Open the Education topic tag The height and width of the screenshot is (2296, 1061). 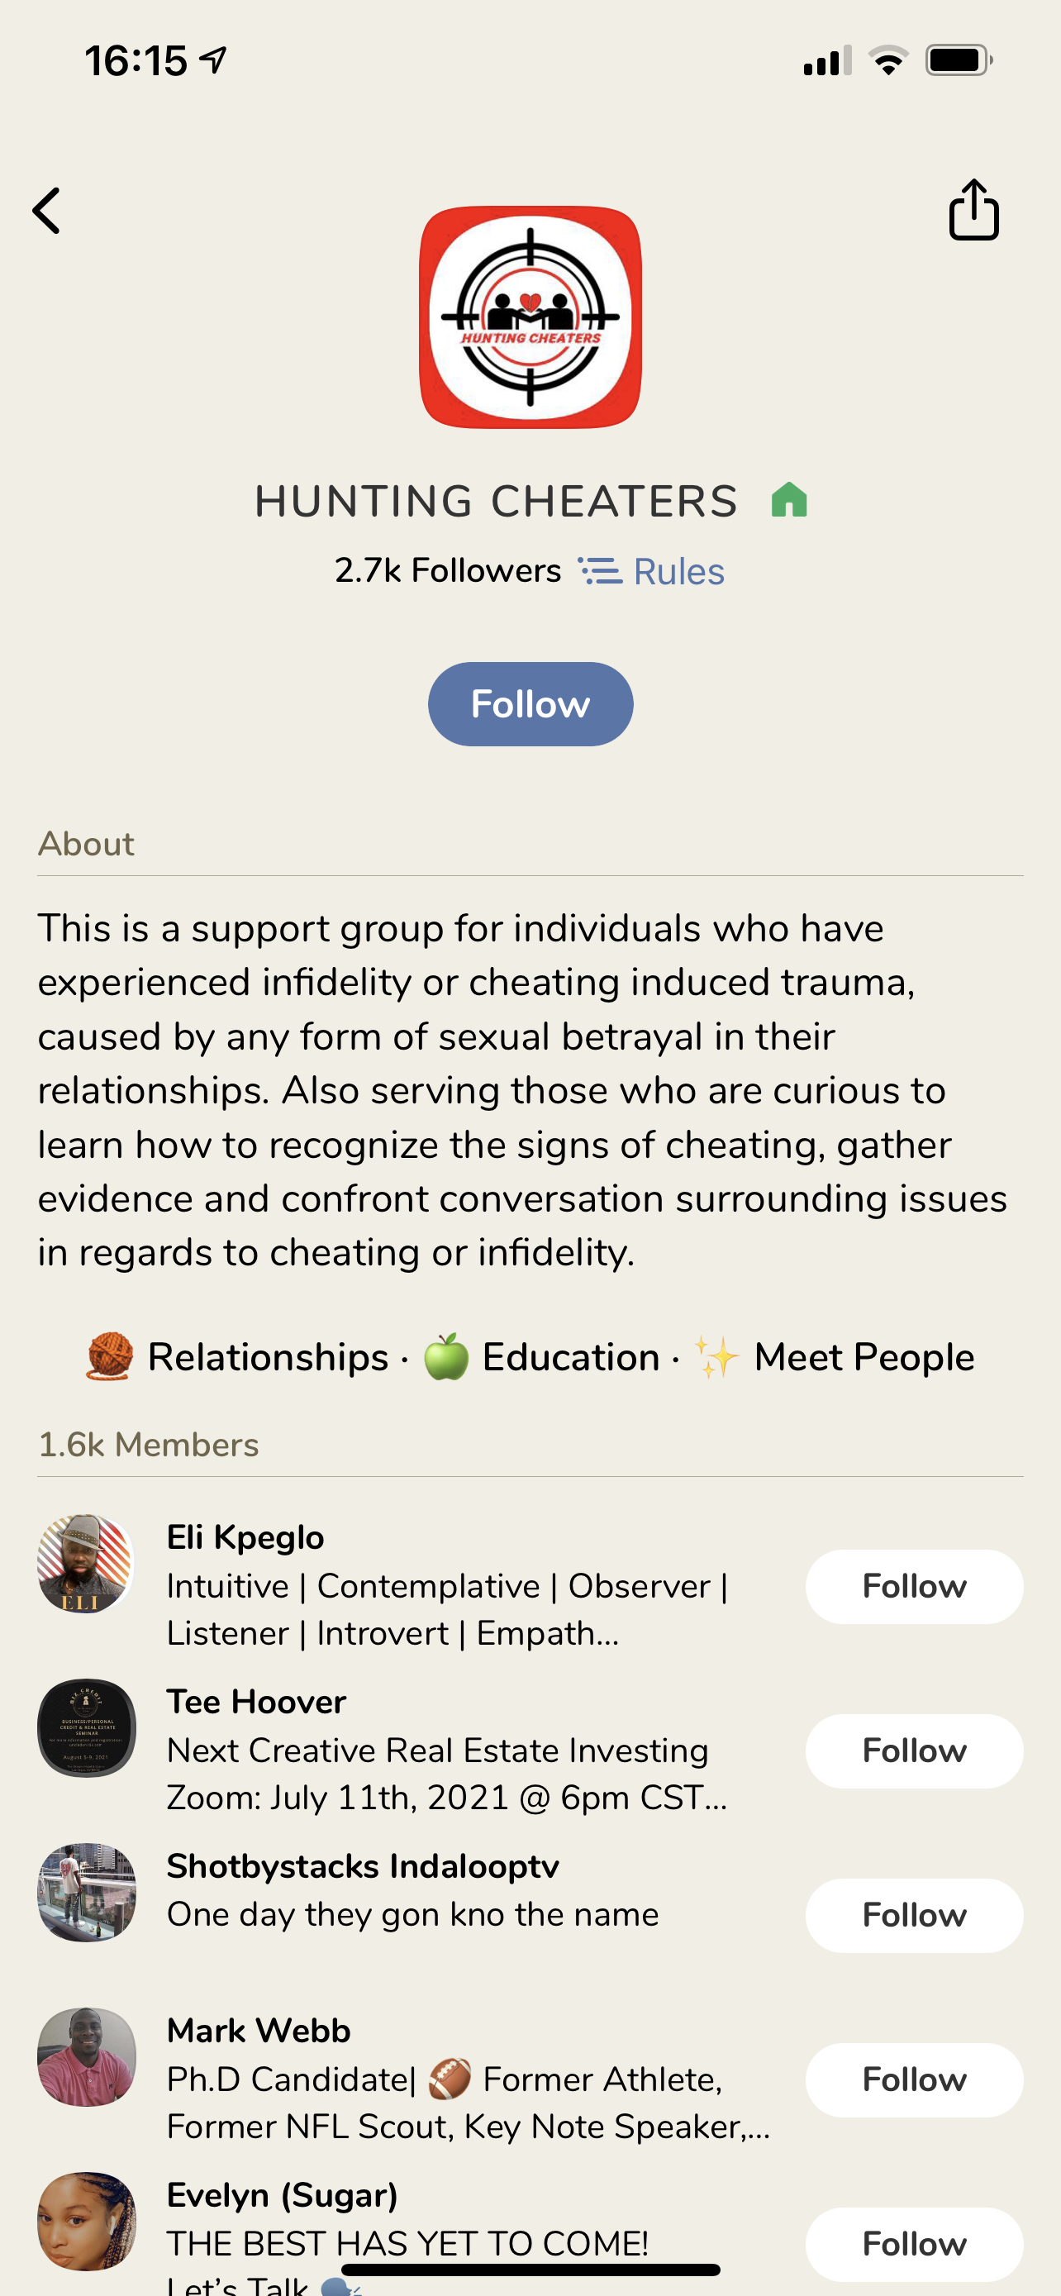(540, 1357)
